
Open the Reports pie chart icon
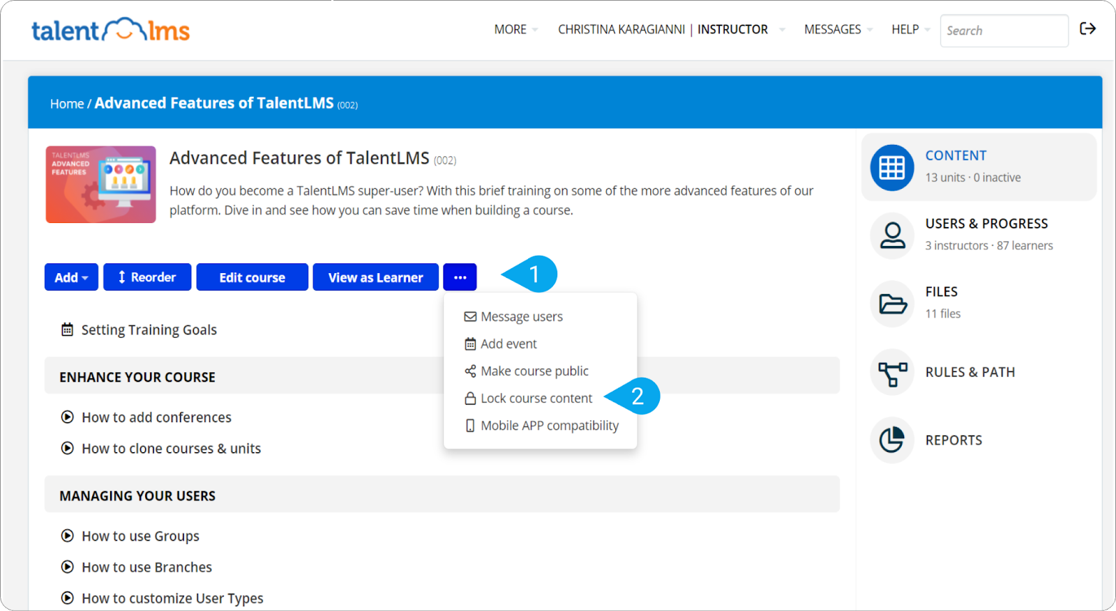pos(891,440)
